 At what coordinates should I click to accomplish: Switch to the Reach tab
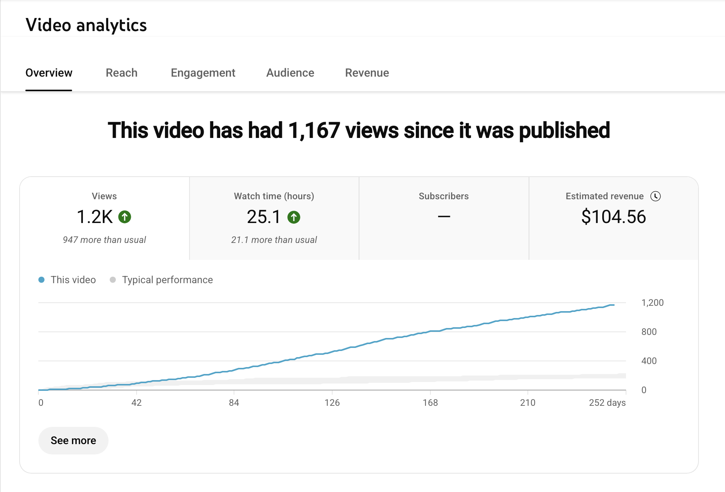tap(121, 73)
